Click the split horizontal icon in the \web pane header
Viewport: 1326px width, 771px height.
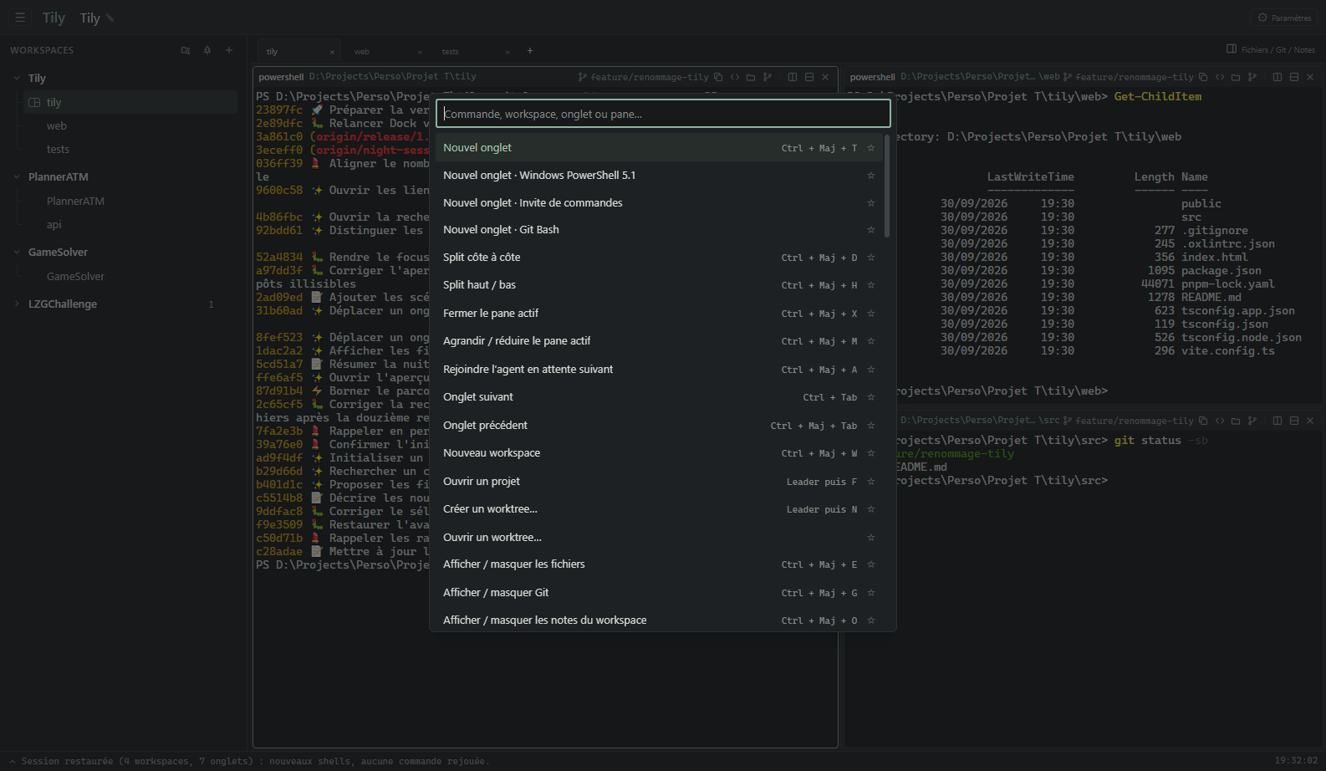click(1294, 77)
